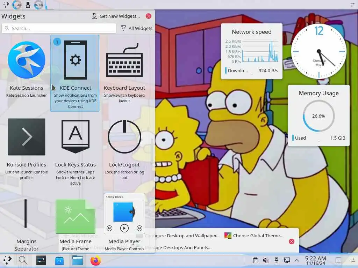Click Get New Widgets button
Image resolution: width=358 pixels, height=268 pixels.
116,16
